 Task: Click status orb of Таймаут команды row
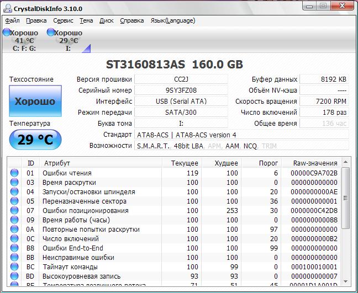14,267
